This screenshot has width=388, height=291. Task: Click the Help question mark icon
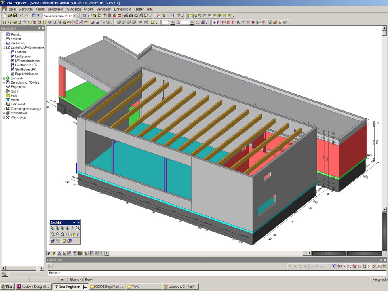(38, 16)
